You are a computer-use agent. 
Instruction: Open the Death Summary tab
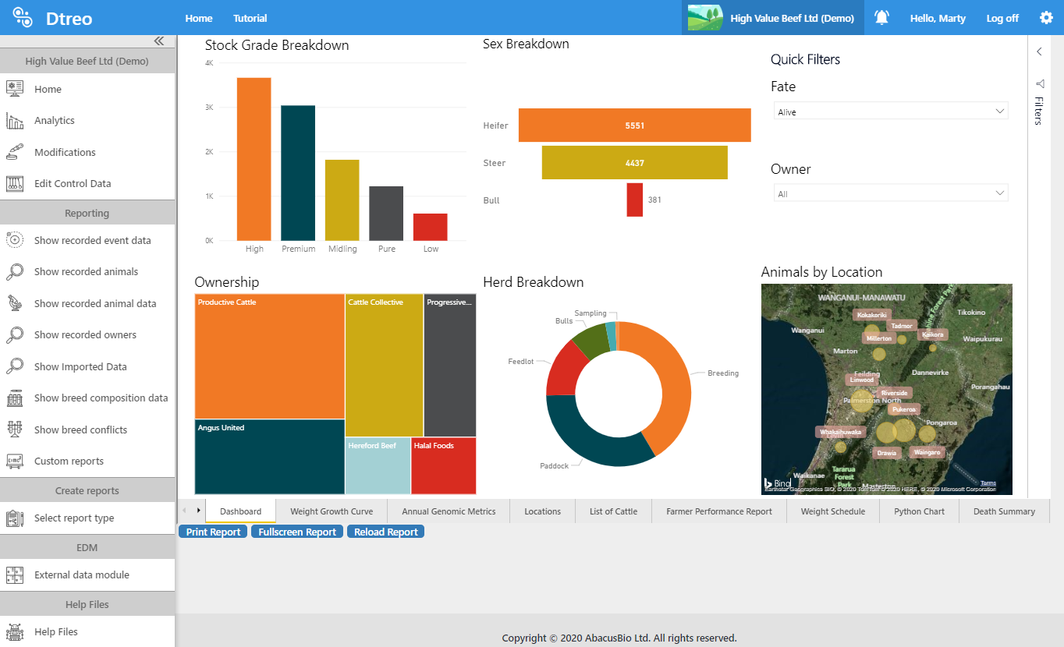(x=1004, y=511)
